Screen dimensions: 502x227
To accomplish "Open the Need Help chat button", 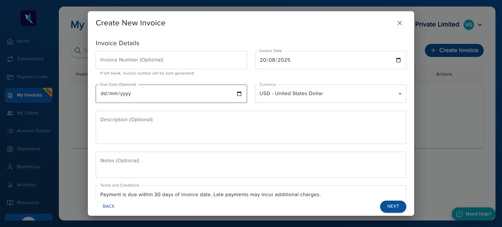I will click(474, 214).
